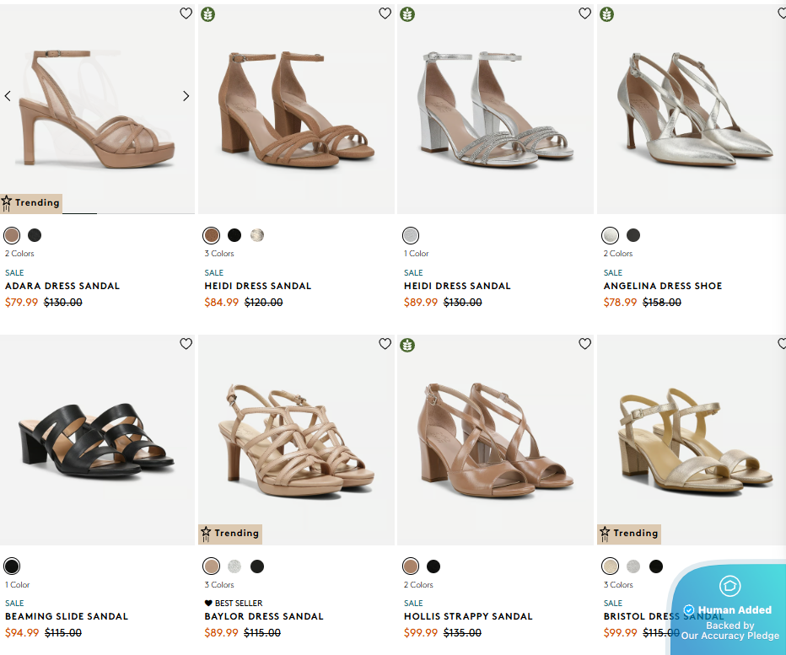Viewport: 786px width, 655px height.
Task: Add Baylor Dress Sandal to favorites
Action: tap(385, 344)
